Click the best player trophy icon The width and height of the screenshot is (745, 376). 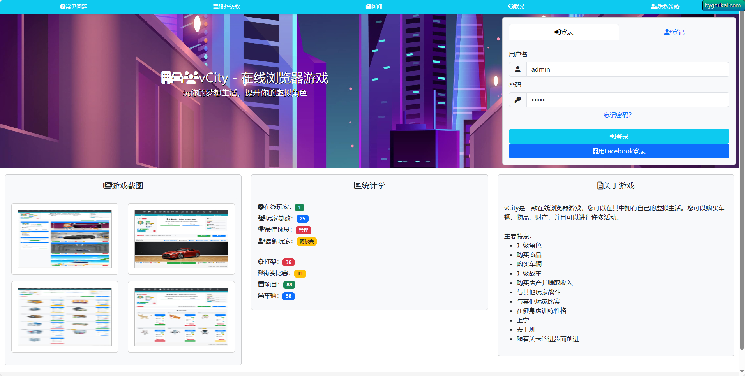(261, 230)
